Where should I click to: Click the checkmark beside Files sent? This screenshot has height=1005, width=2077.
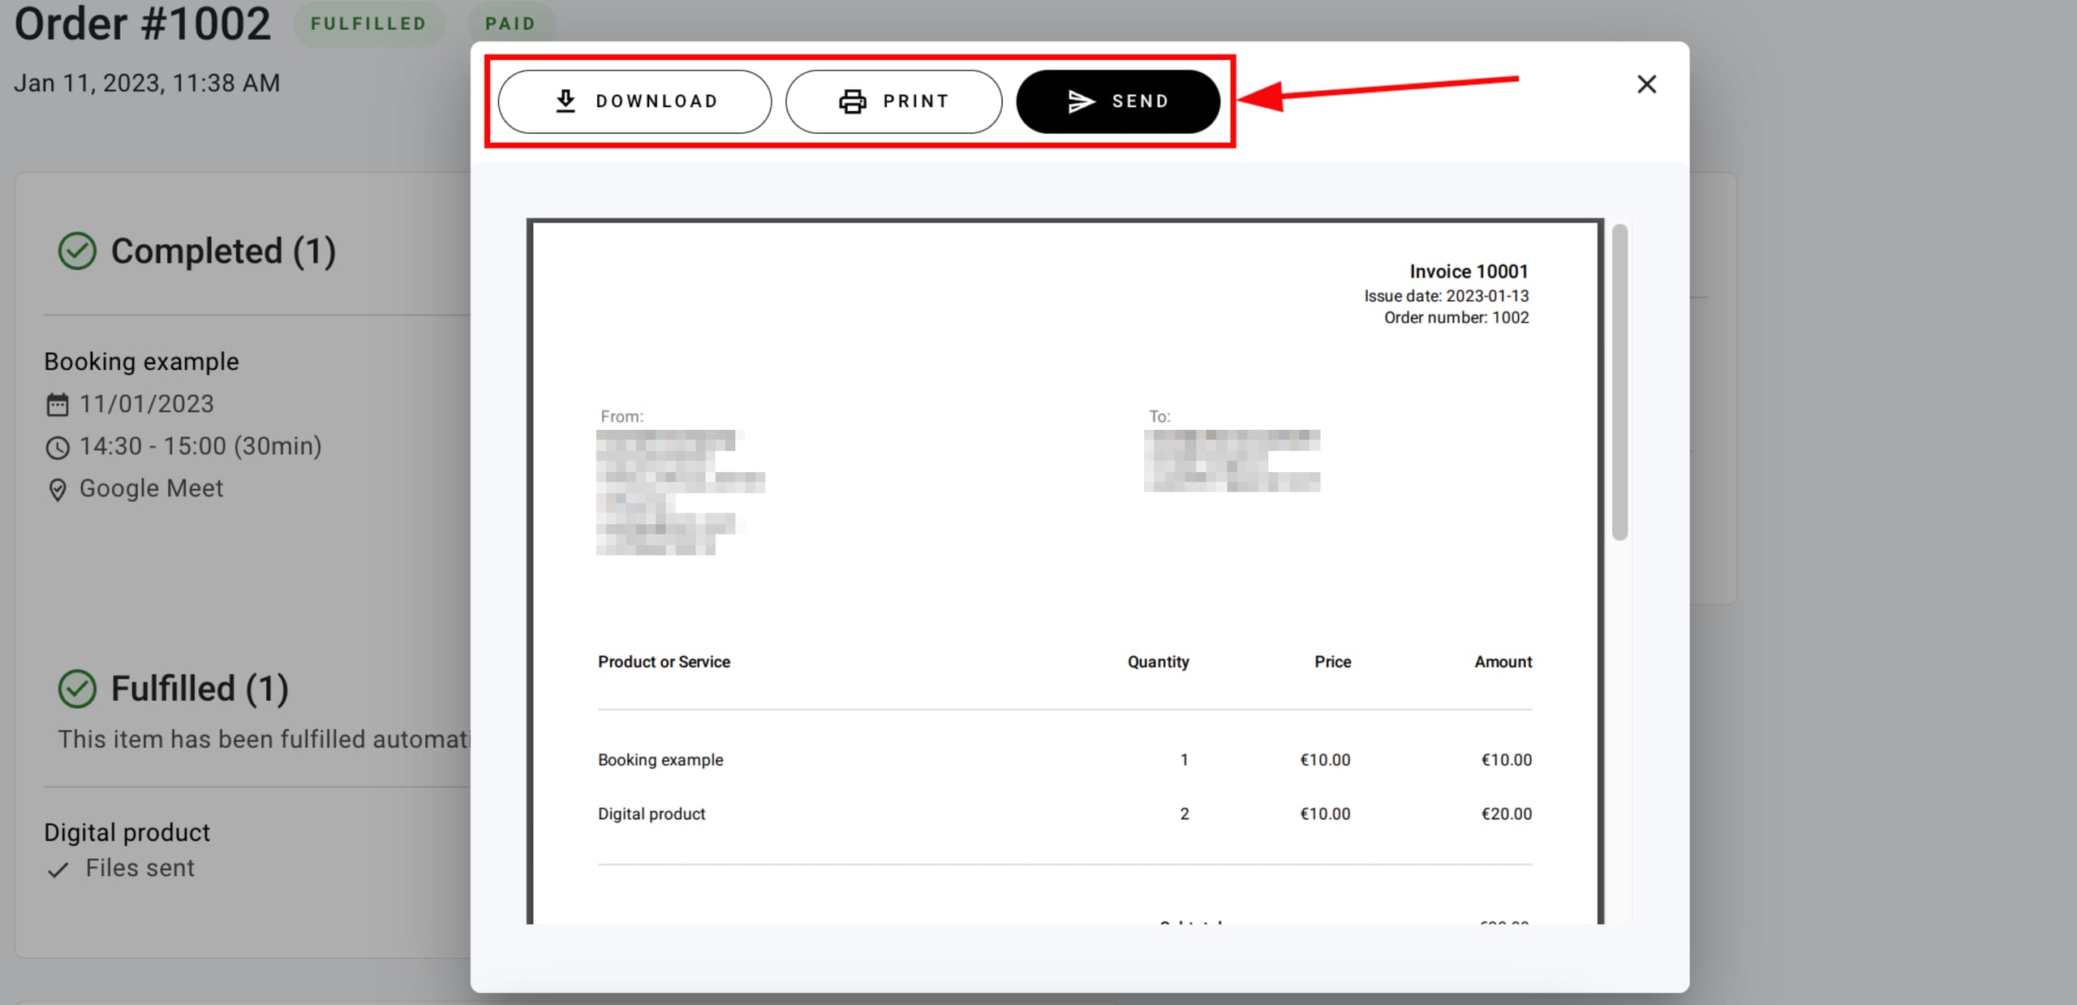pyautogui.click(x=57, y=869)
